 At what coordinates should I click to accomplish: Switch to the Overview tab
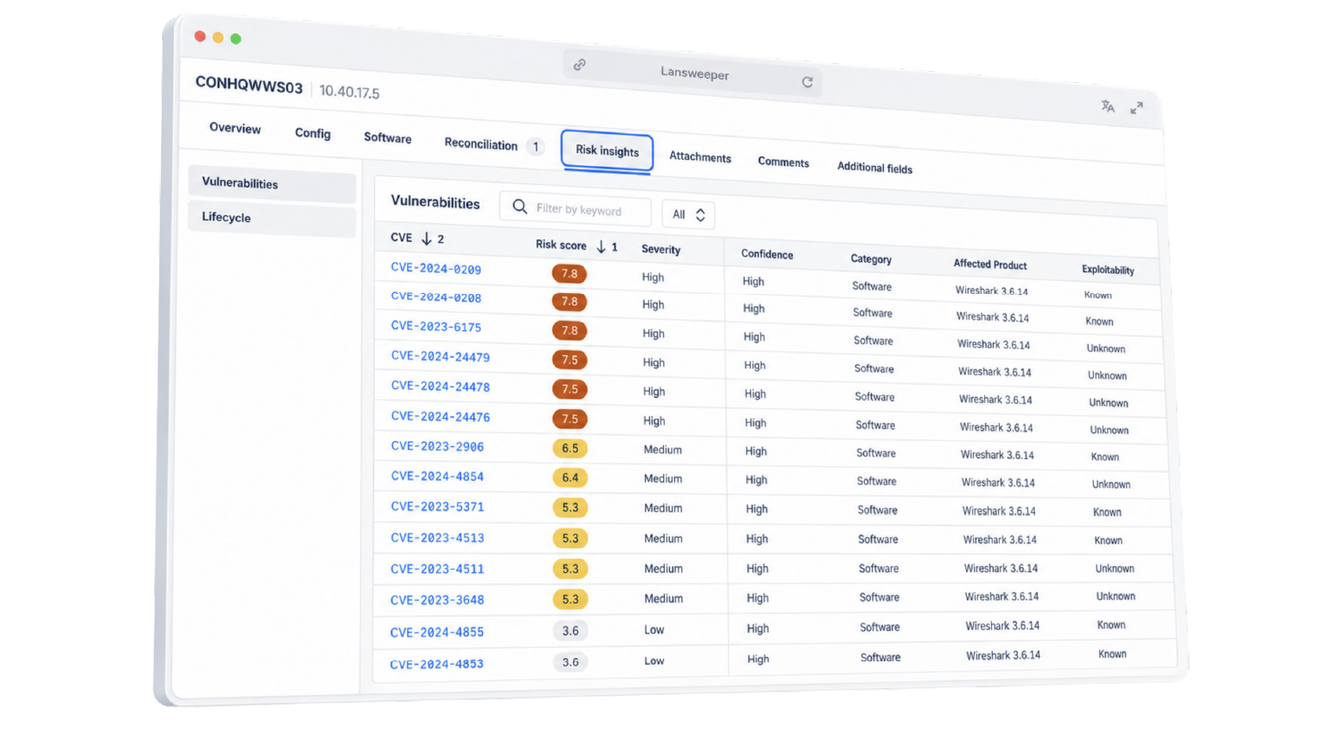[235, 128]
